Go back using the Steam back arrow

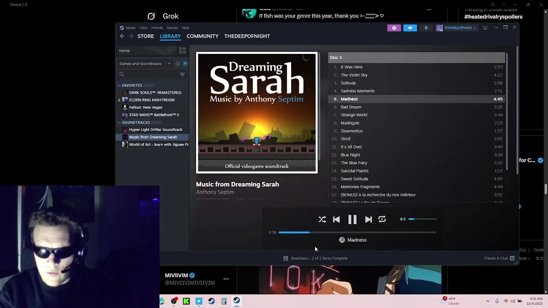coord(122,36)
